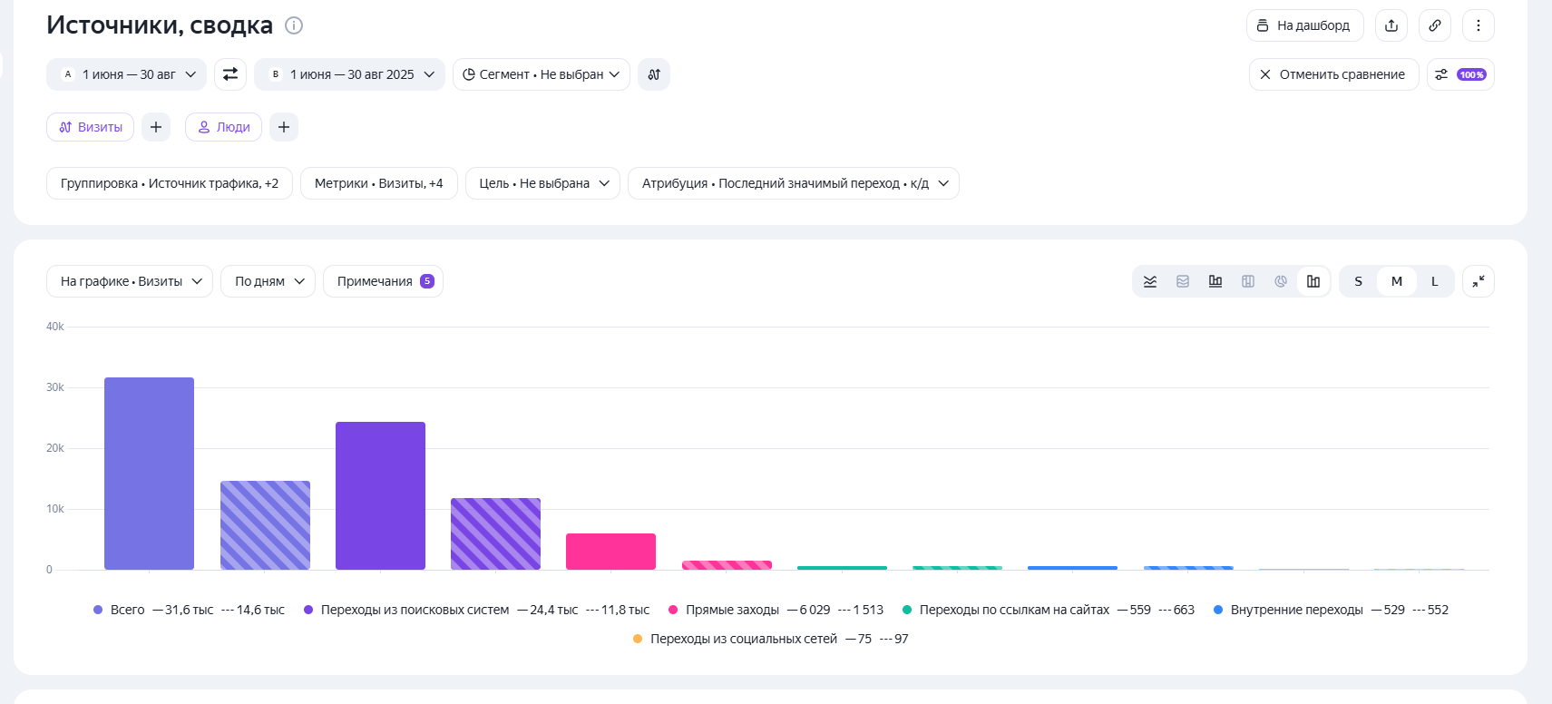Open Группировка • Источник трафика settings
This screenshot has height=704, width=1552.
pyautogui.click(x=170, y=183)
